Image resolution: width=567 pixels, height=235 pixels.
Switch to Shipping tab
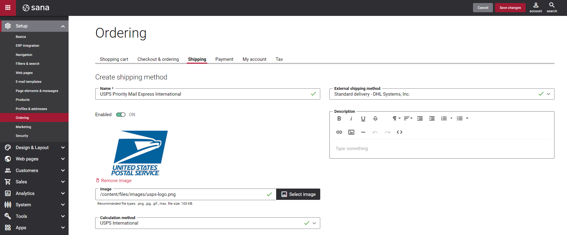[197, 59]
